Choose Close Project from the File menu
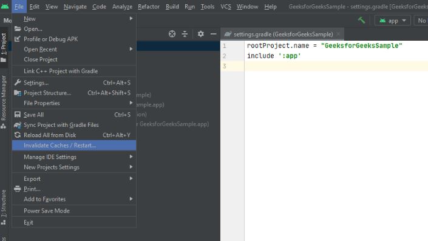Image resolution: width=428 pixels, height=241 pixels. [74, 59]
